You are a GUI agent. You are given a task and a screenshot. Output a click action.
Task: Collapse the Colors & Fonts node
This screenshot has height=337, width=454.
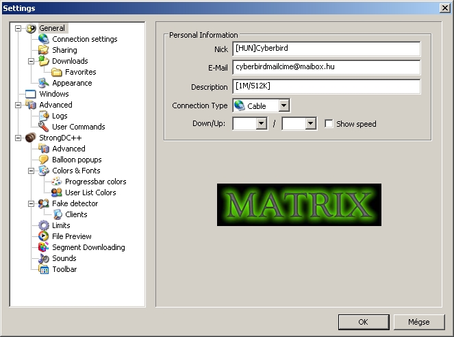click(x=31, y=171)
